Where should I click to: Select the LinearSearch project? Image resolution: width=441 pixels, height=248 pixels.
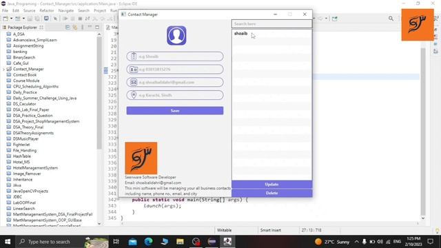pyautogui.click(x=24, y=209)
